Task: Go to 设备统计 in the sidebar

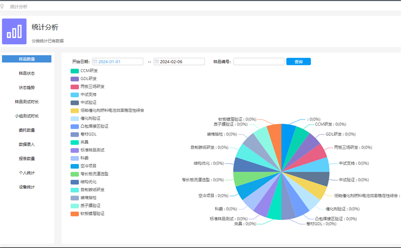Action: click(27, 187)
